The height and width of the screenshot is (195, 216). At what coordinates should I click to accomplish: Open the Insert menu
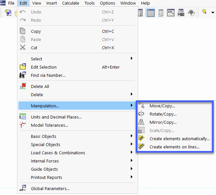[52, 3]
